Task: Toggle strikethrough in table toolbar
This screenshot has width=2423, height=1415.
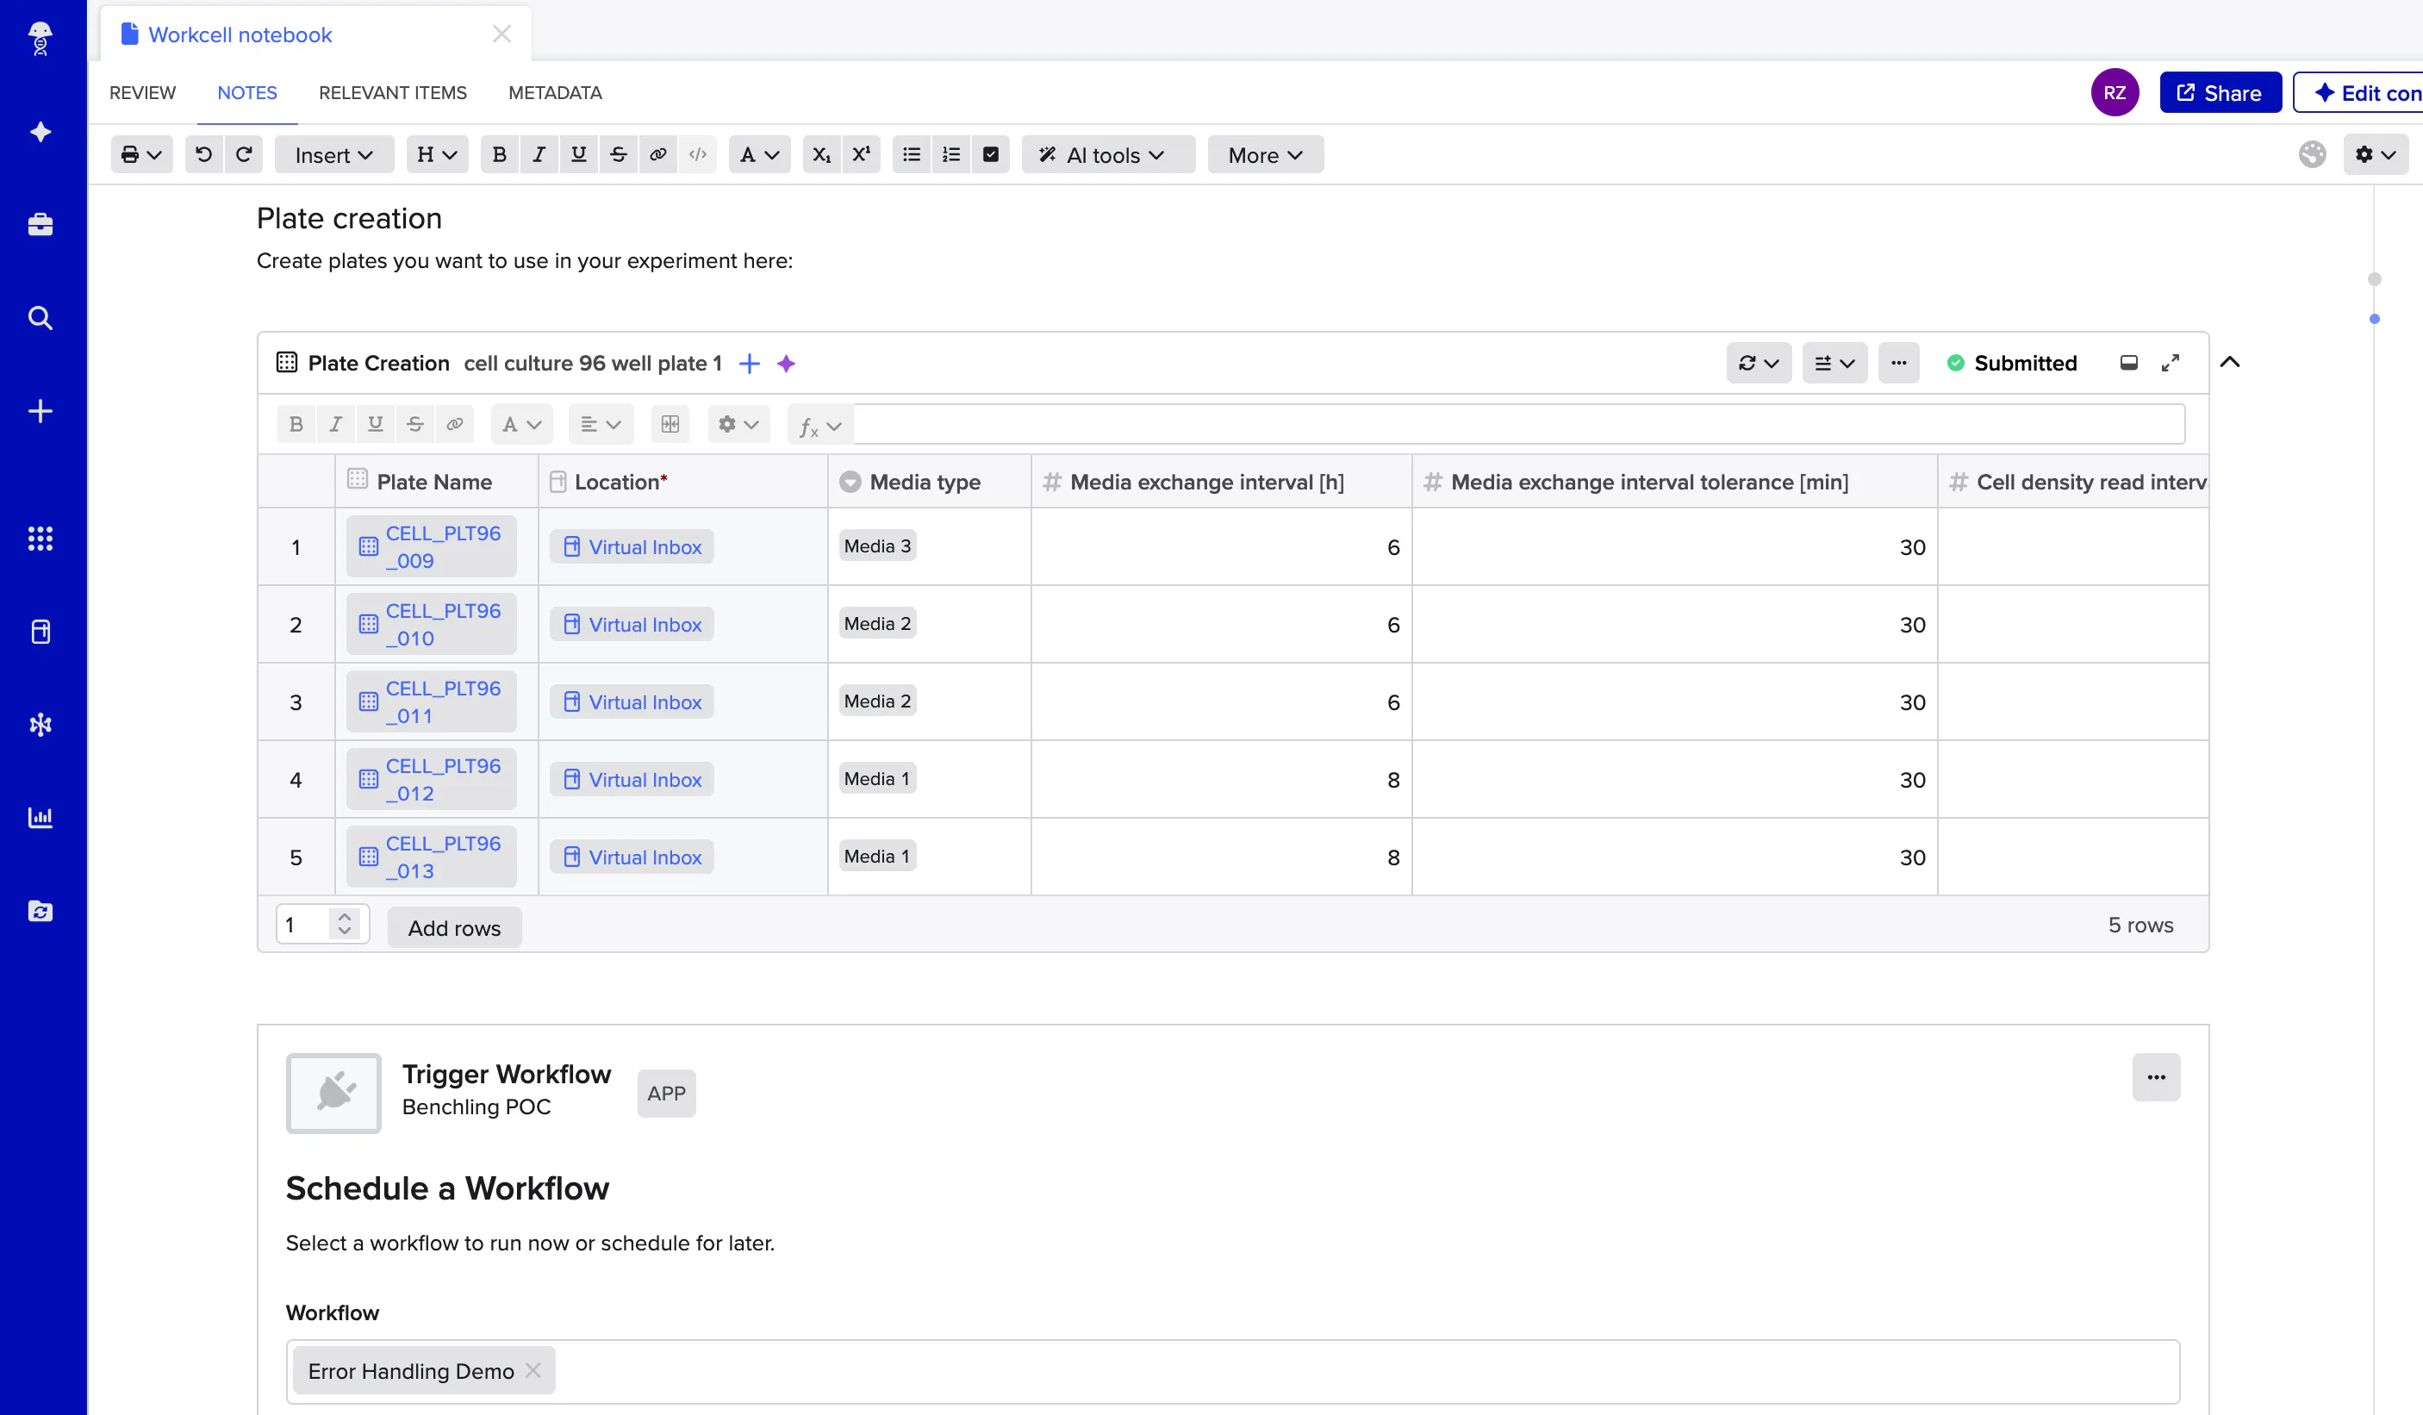Action: 414,424
